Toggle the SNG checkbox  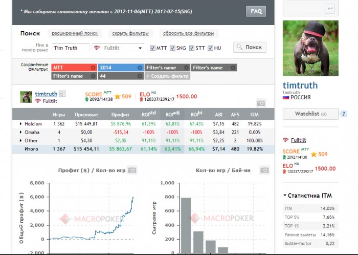pyautogui.click(x=172, y=48)
